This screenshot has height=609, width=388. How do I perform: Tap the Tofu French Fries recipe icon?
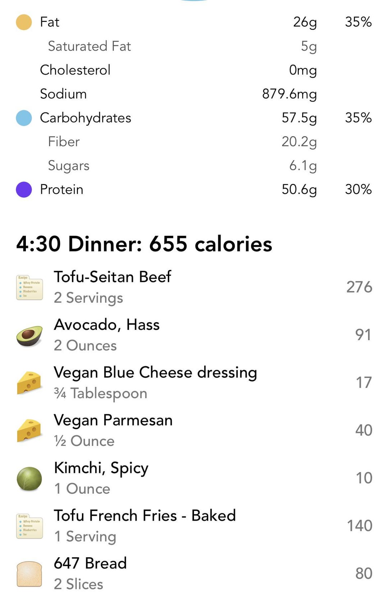(x=29, y=526)
